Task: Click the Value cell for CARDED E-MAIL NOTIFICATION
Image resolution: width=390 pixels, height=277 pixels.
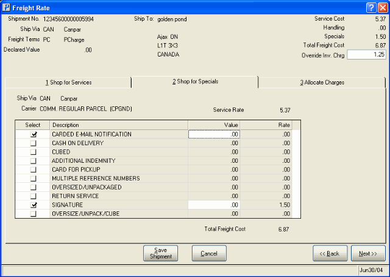Action: point(214,134)
